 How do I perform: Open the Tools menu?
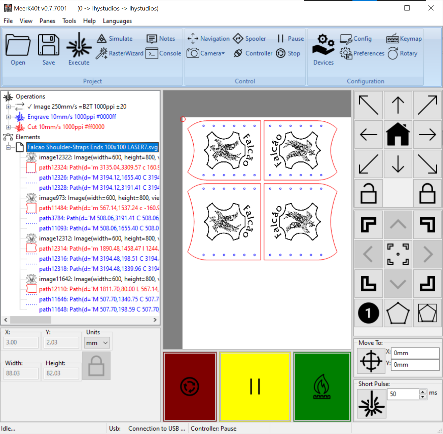pyautogui.click(x=69, y=21)
